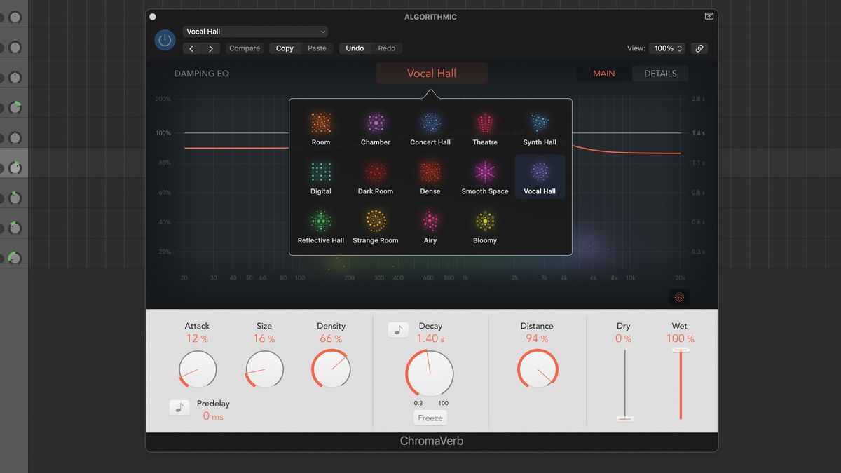Select the Room reverb preset icon
The width and height of the screenshot is (841, 473).
pos(320,122)
